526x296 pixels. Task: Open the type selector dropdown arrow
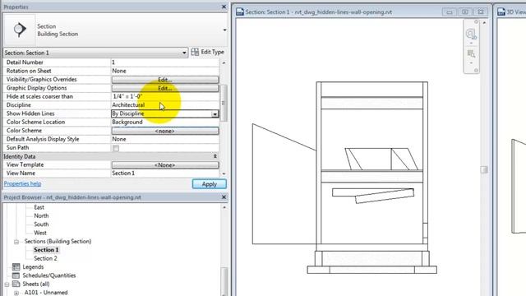[224, 30]
